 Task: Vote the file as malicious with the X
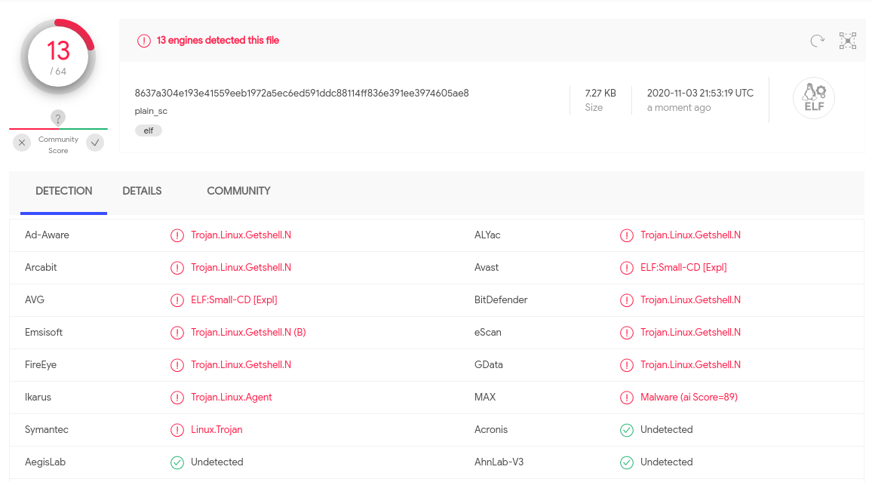click(21, 143)
